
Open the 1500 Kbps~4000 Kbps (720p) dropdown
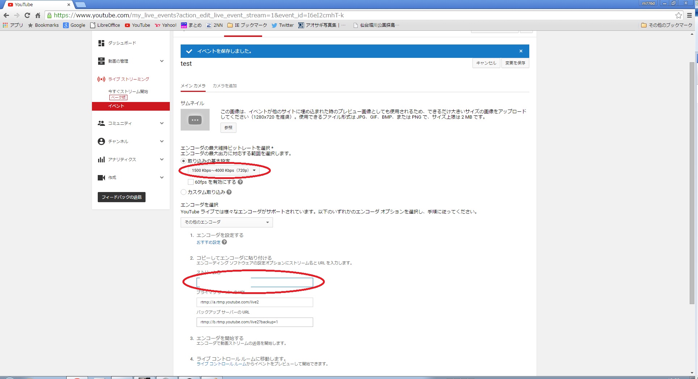(x=224, y=170)
